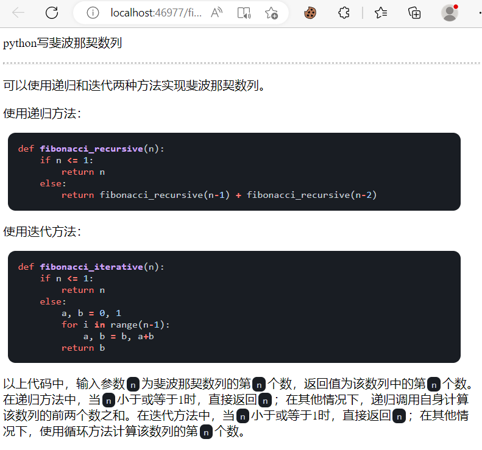Activate Read aloud icon in address bar
The height and width of the screenshot is (450, 482).
point(217,13)
